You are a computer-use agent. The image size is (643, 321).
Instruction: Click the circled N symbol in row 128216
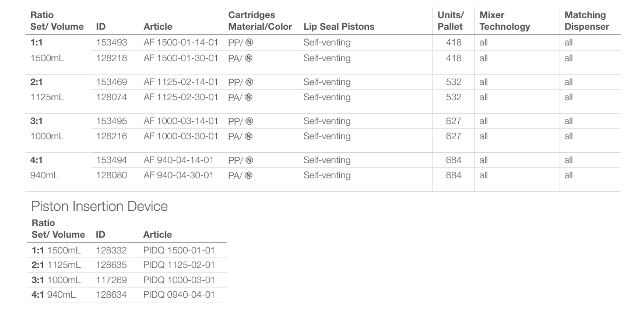pos(249,136)
